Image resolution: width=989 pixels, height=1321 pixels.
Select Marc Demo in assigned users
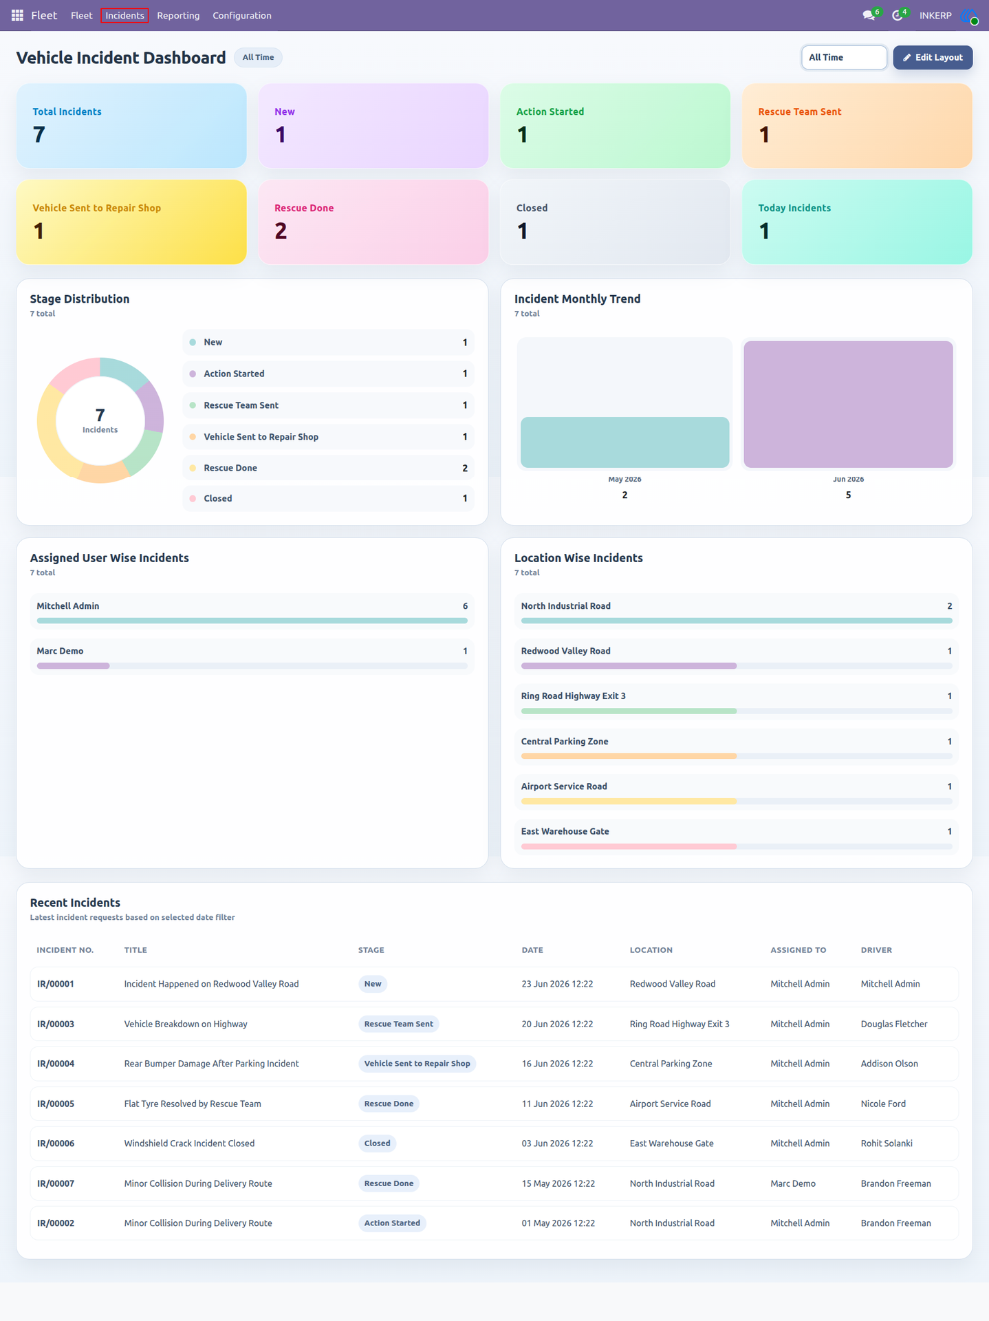tap(252, 656)
